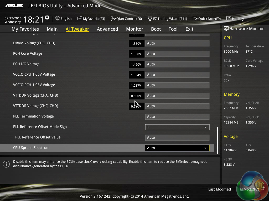This screenshot has height=201, width=269.
Task: Click the globe language icon
Action: click(58, 19)
